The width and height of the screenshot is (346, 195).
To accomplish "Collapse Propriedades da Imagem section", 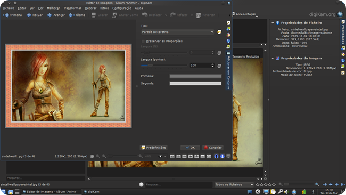I will 273,58.
